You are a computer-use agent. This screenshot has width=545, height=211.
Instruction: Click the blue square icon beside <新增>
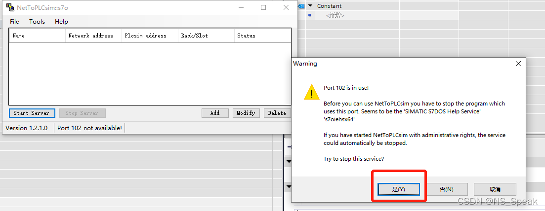pyautogui.click(x=309, y=15)
